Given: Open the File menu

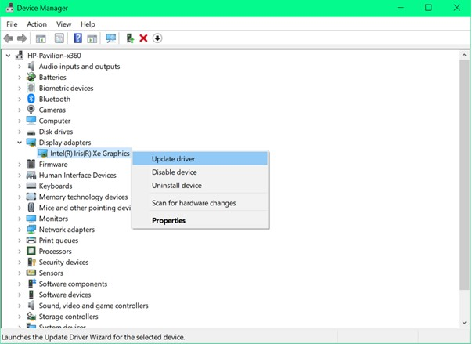Looking at the screenshot, I should [x=12, y=24].
